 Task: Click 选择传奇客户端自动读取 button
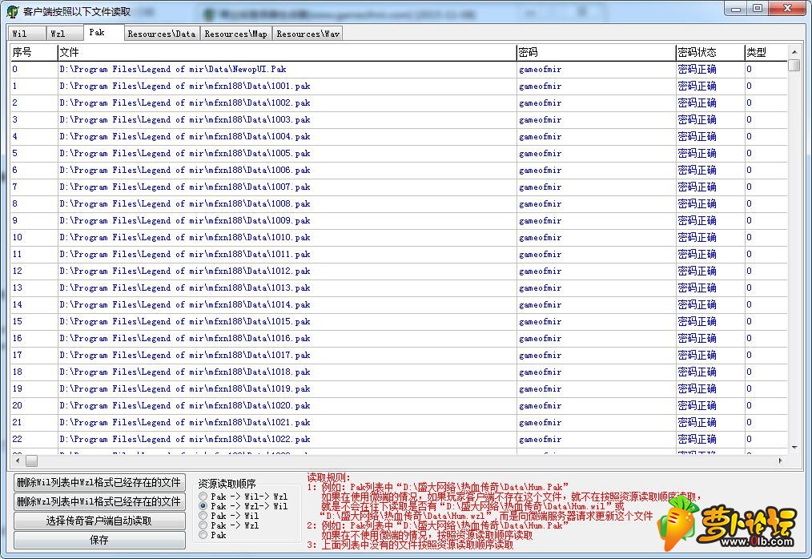point(99,521)
